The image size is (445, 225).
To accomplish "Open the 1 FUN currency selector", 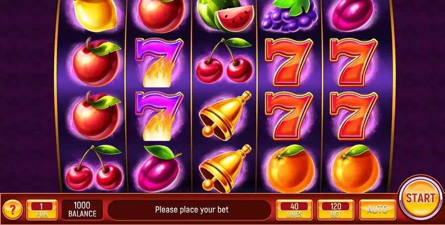I will (42, 210).
